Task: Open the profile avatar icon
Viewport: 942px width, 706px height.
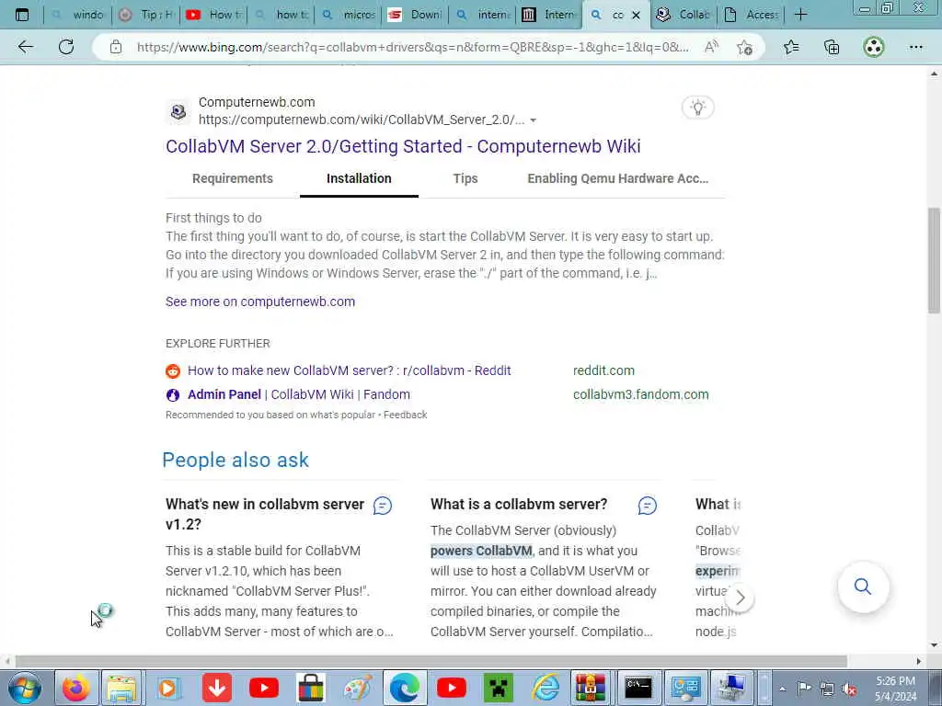Action: point(874,47)
